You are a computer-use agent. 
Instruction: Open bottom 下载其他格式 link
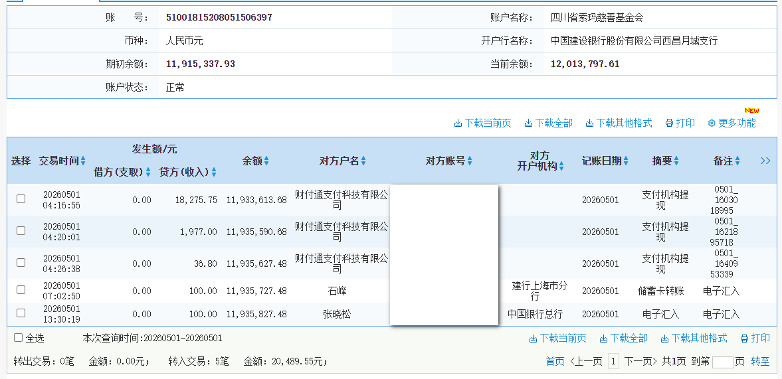click(699, 339)
